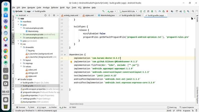Open the Refactor menu
The width and height of the screenshot is (199, 112).
[55, 7]
